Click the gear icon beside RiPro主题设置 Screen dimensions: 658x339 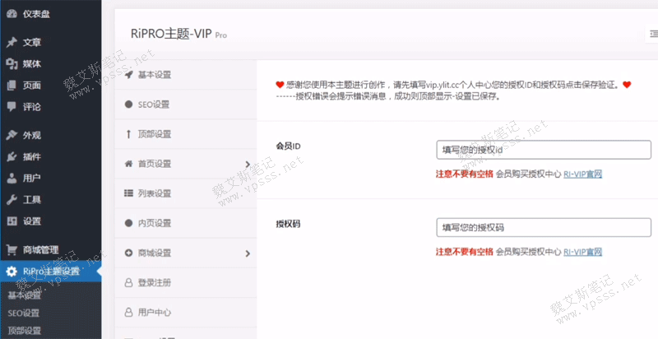pos(12,272)
